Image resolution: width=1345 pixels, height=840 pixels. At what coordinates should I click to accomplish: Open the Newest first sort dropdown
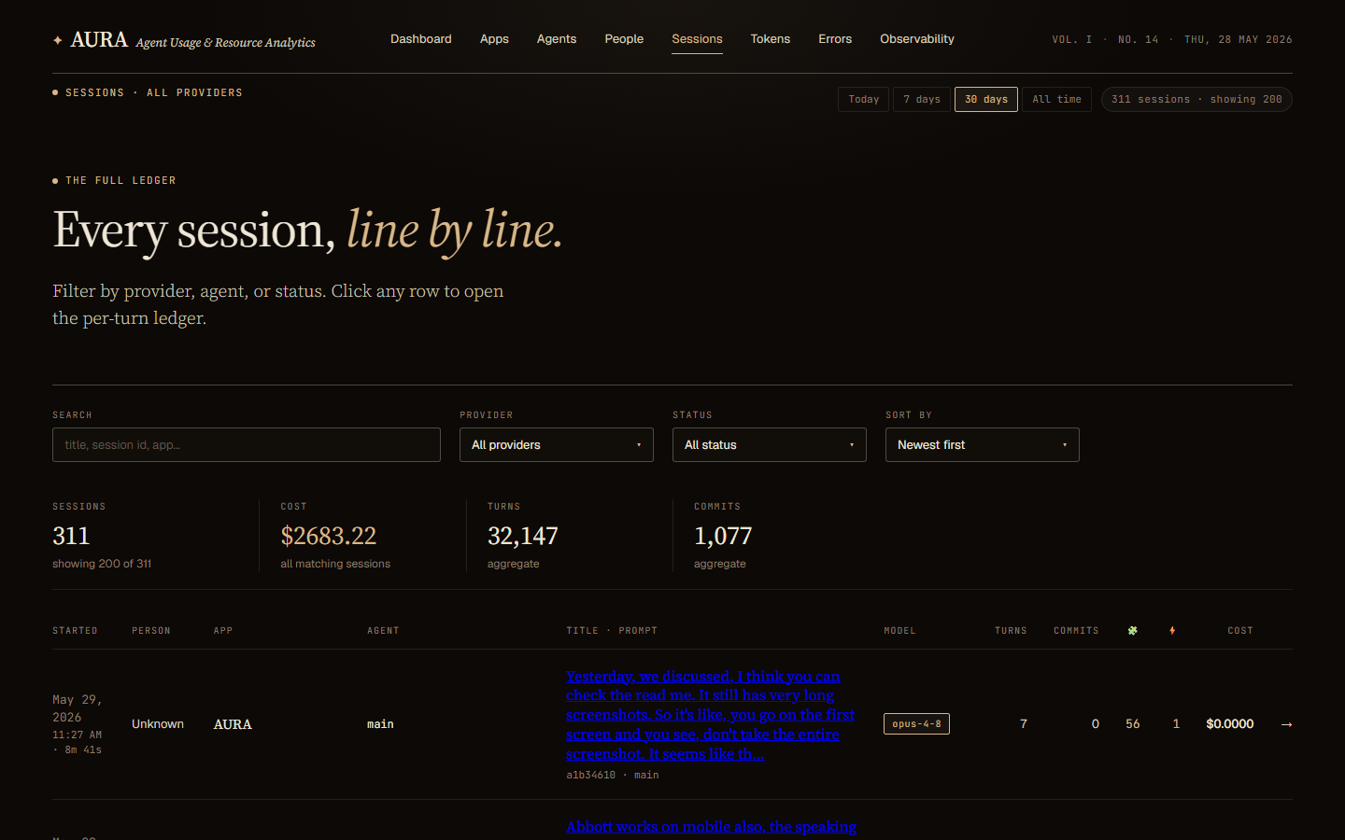[983, 445]
